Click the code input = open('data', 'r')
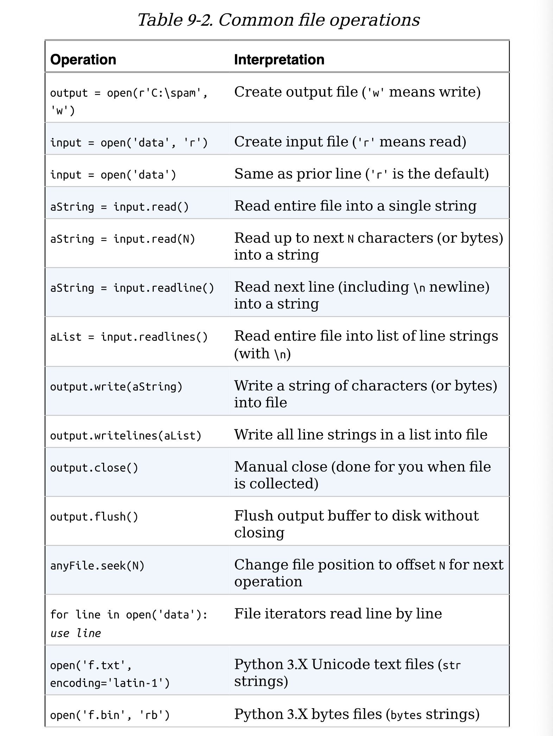 click(x=129, y=142)
